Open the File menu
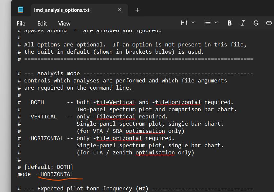The image size is (274, 192). [21, 23]
